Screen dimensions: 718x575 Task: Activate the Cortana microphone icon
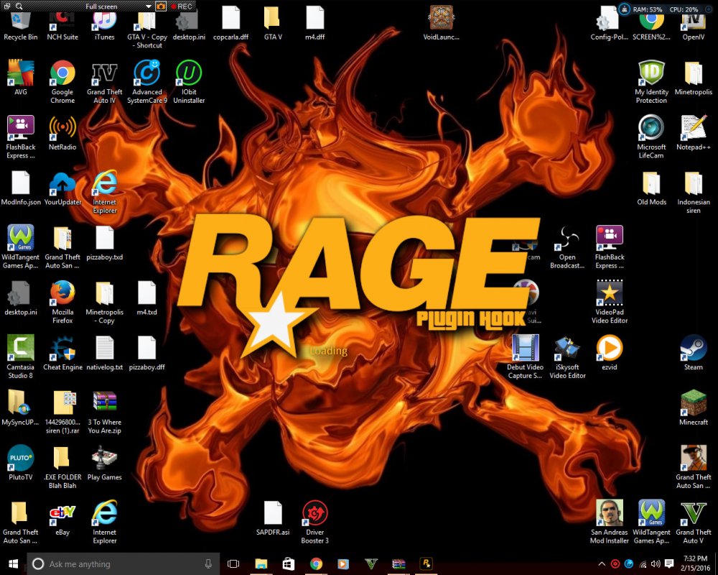tap(208, 564)
